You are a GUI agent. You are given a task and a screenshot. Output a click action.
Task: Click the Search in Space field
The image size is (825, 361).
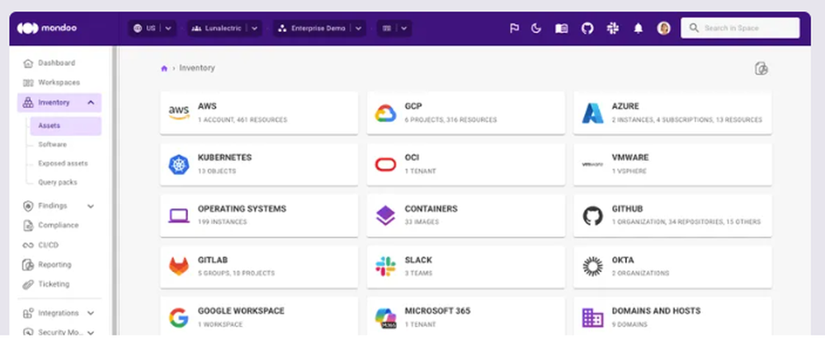coord(740,28)
